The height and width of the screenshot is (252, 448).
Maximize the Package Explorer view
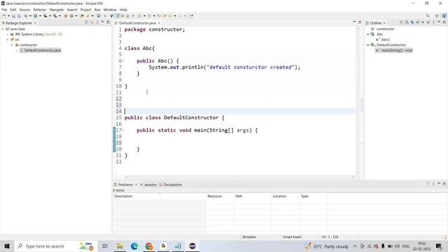point(108,22)
